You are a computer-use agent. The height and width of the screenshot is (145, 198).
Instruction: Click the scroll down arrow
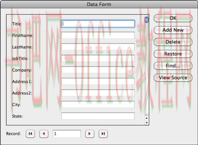tap(147, 122)
